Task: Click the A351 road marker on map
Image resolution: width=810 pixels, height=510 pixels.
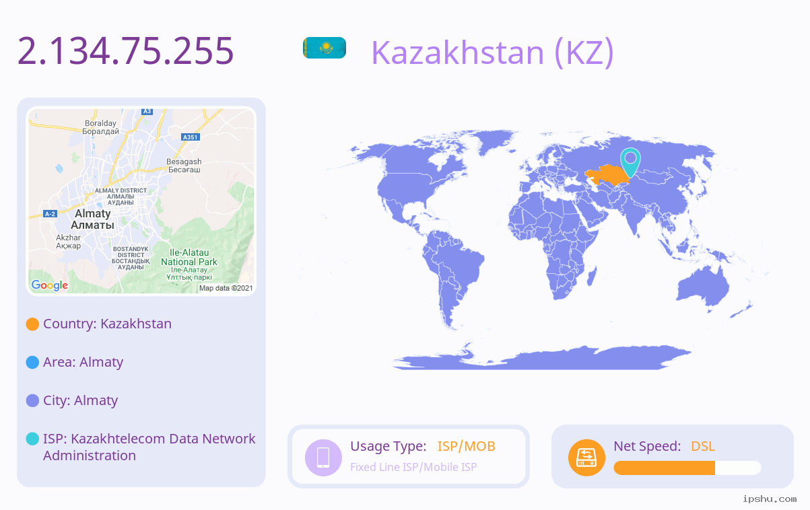Action: point(191,137)
